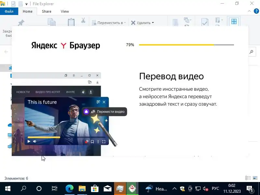The height and width of the screenshot is (195, 260).
Task: Click ВИДЕО ПРО КОТЯТ in illustrated browser
Action: [x=48, y=92]
